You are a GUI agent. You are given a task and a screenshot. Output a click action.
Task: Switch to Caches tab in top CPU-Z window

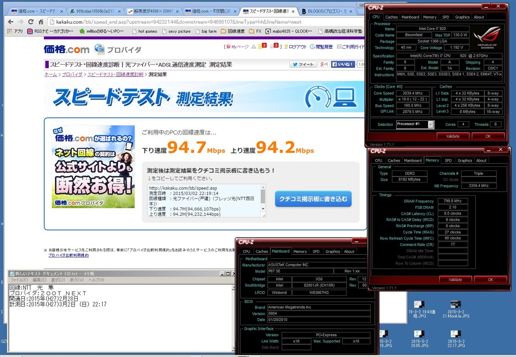(391, 17)
